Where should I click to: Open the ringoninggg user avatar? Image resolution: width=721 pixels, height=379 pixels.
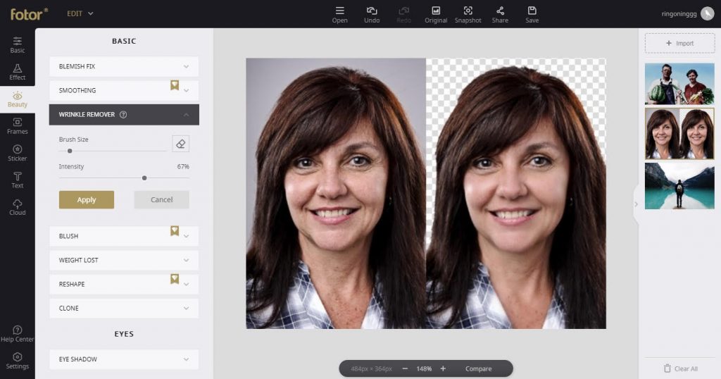pyautogui.click(x=707, y=14)
